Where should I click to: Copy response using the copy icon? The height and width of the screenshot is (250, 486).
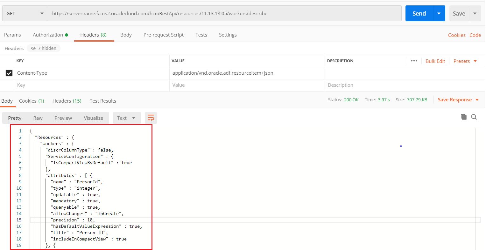click(x=464, y=117)
